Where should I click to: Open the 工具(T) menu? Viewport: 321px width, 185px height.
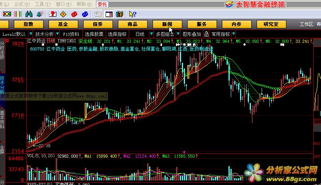coord(42,4)
